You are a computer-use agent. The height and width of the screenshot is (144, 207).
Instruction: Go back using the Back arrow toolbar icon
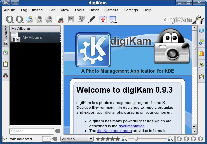(x=9, y=19)
